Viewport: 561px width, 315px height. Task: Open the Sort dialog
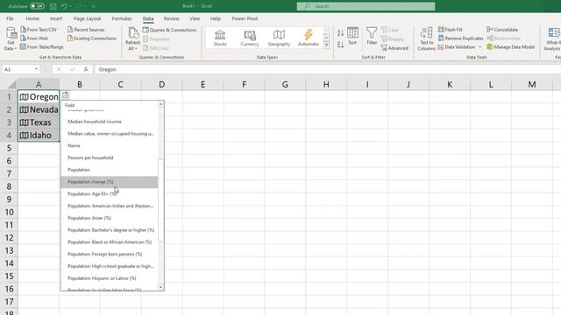(x=352, y=36)
